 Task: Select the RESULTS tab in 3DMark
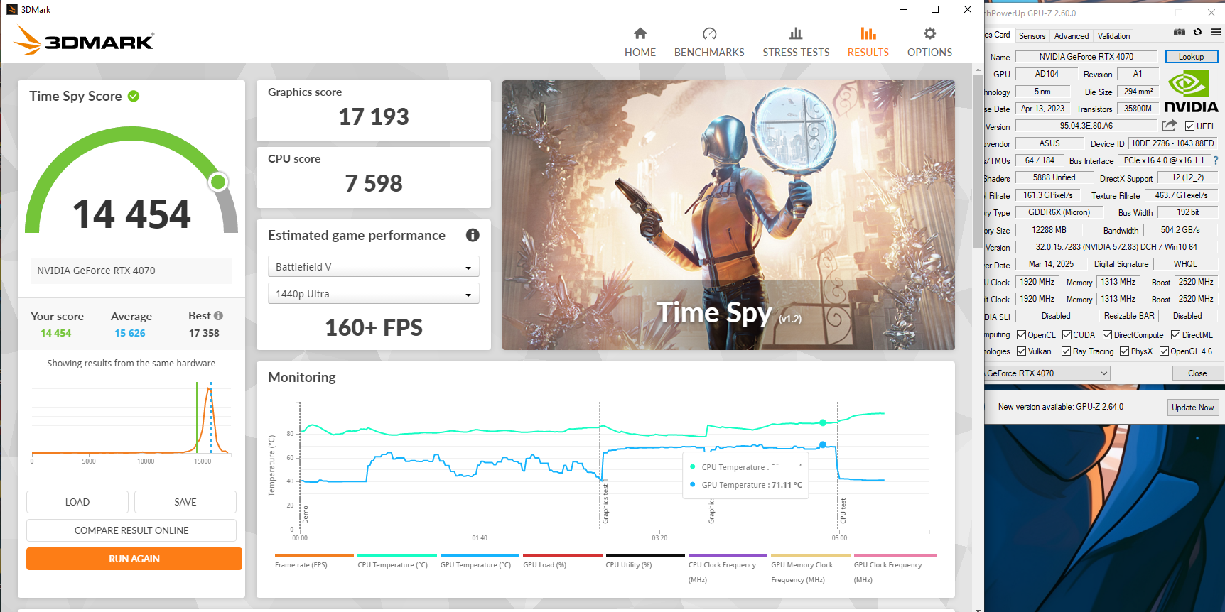click(x=868, y=43)
